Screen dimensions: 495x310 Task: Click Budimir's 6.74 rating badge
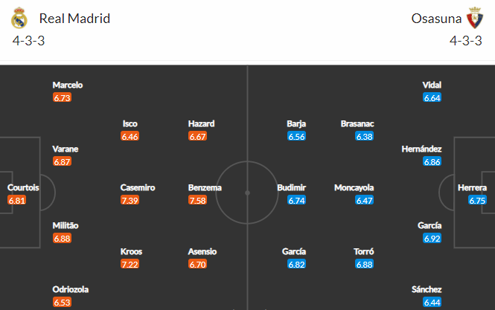[x=297, y=200]
